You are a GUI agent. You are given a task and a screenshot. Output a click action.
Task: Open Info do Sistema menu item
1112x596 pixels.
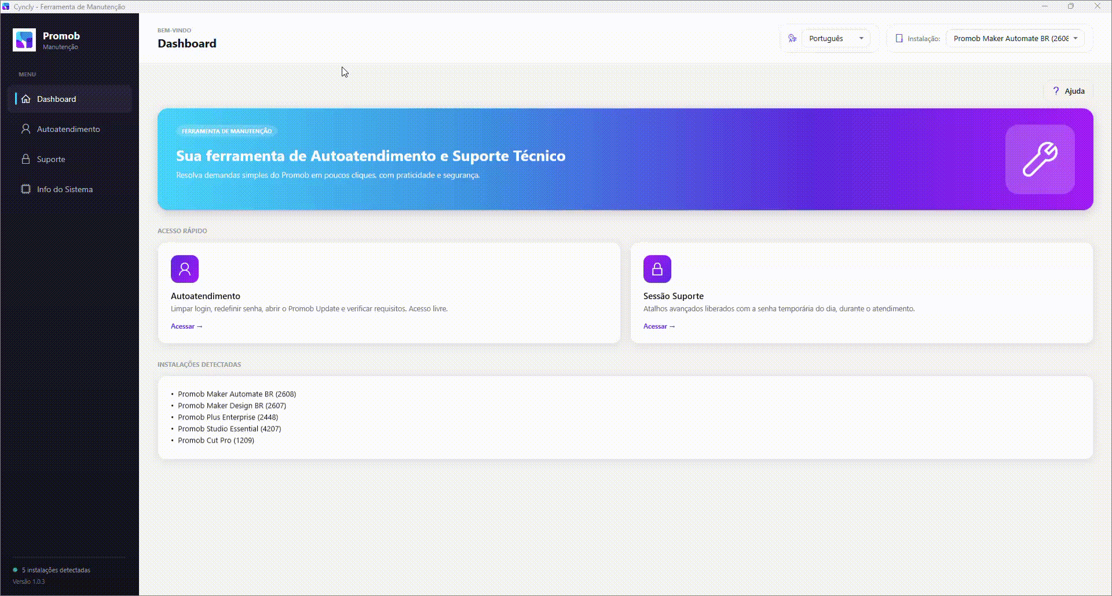69,189
